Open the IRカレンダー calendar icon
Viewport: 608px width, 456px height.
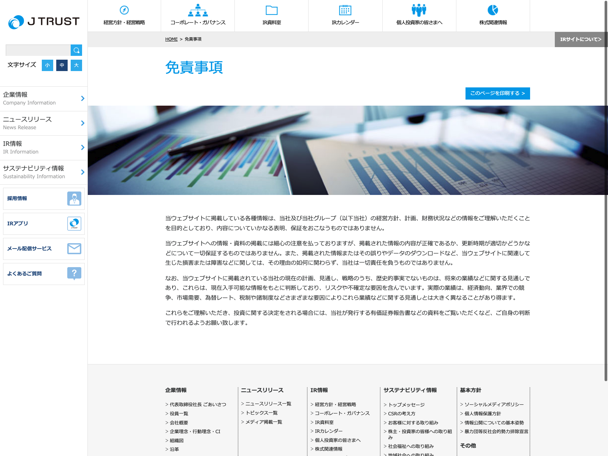[x=345, y=10]
